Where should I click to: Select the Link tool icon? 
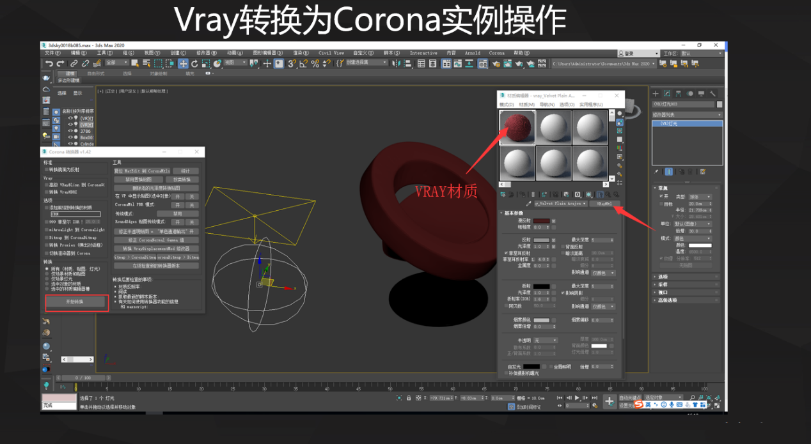pyautogui.click(x=74, y=63)
